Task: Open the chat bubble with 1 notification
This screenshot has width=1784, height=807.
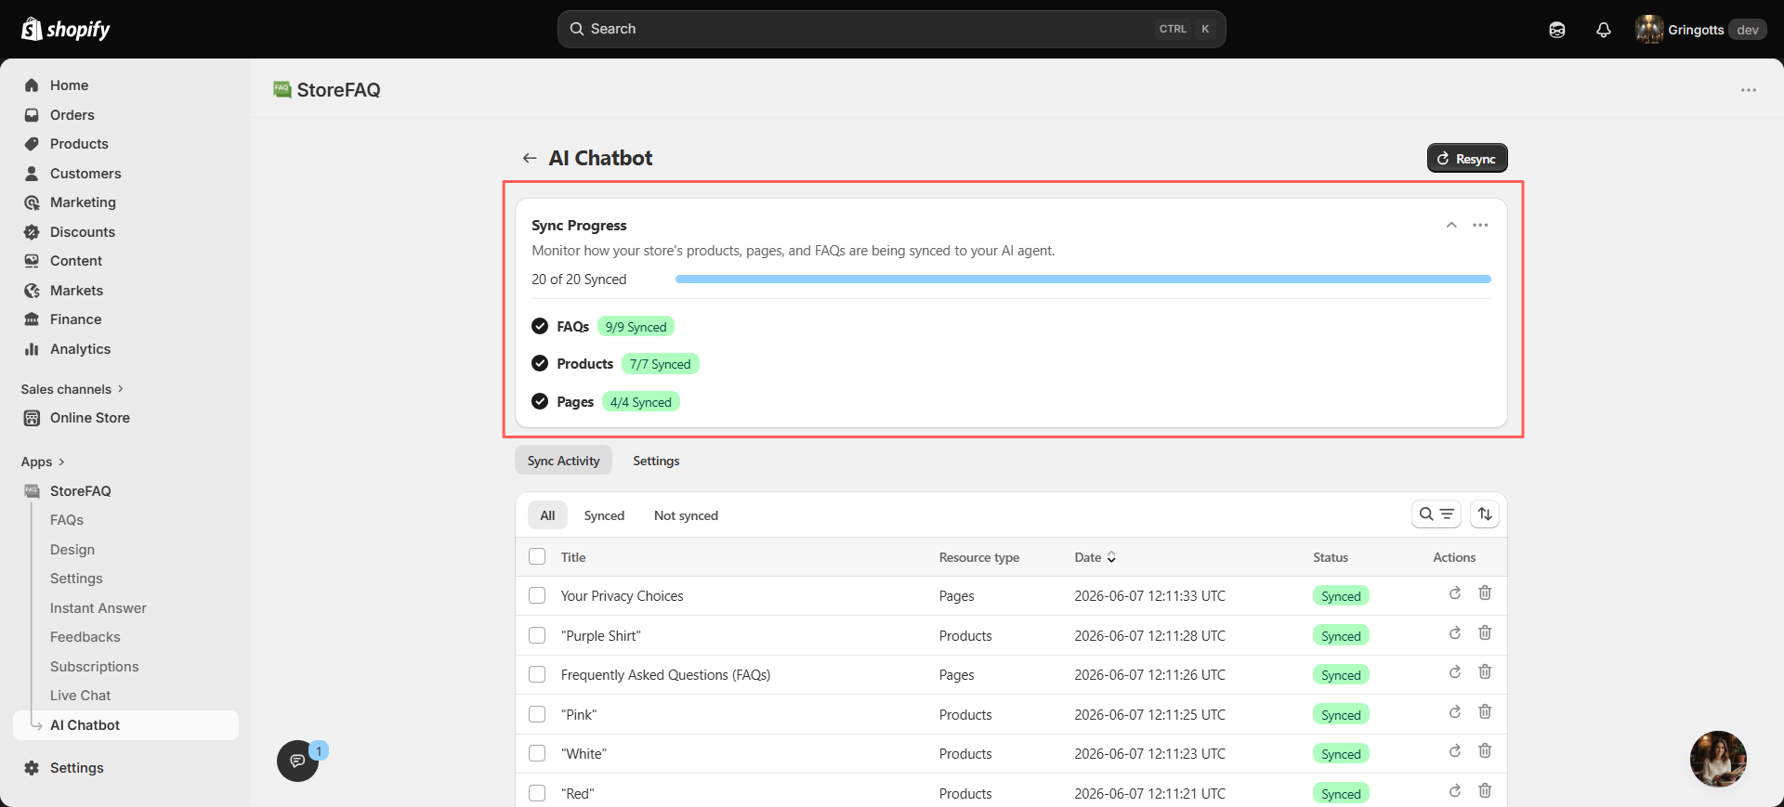Action: 297,761
